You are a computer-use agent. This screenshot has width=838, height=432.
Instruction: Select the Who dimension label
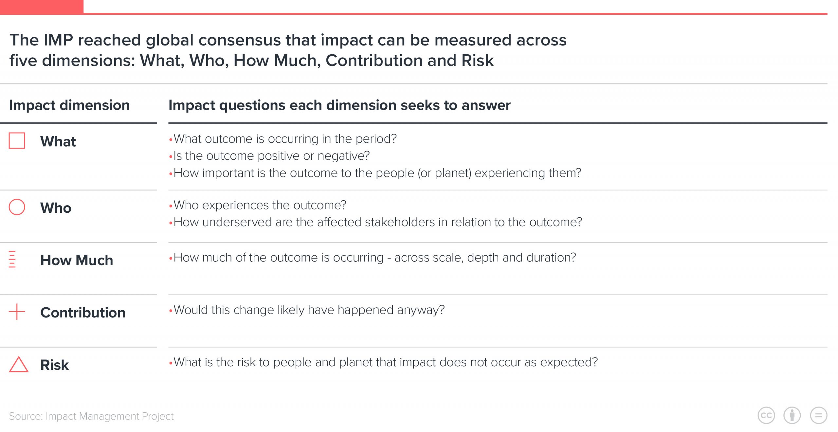(56, 208)
